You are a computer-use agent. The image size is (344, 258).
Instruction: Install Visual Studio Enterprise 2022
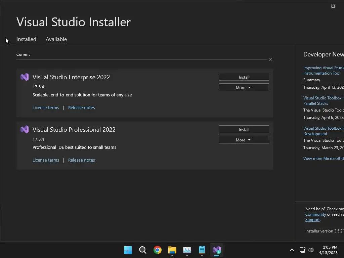pos(244,77)
